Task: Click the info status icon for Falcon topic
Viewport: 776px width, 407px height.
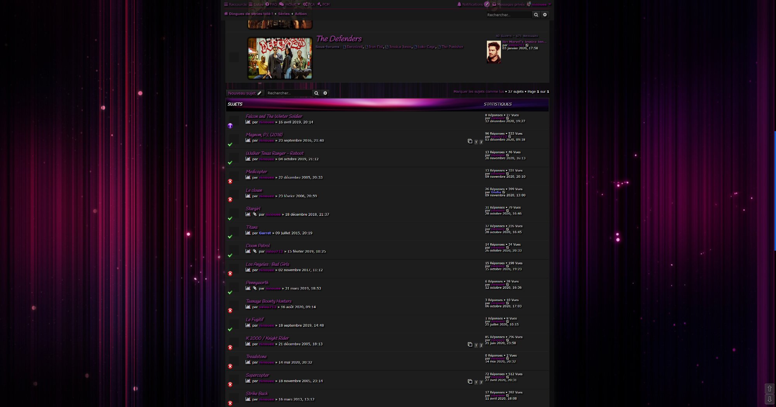Action: (x=230, y=126)
